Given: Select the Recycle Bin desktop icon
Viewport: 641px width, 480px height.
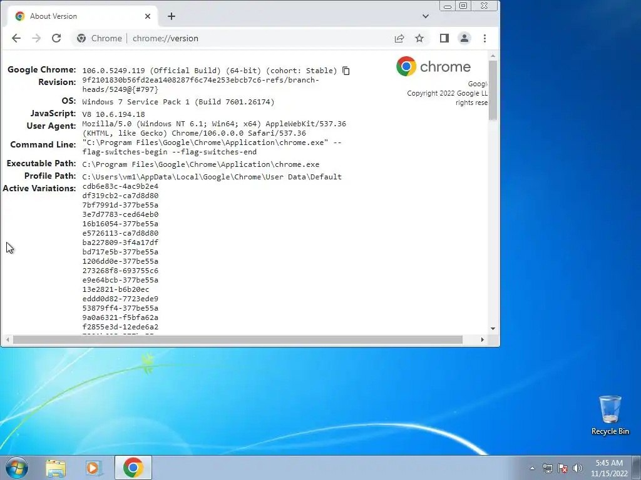Looking at the screenshot, I should [x=610, y=415].
